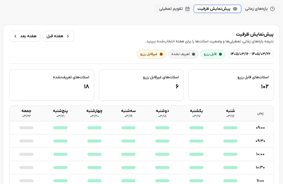283x184 pixels.
Task: Go to هفته قبل
Action: (x=58, y=36)
